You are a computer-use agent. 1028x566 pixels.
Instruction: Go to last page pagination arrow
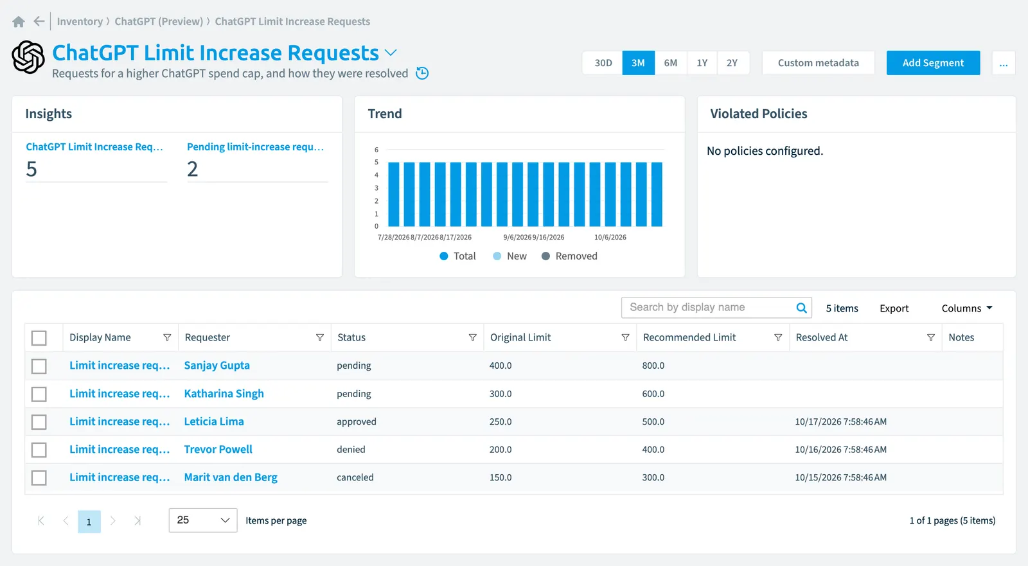pyautogui.click(x=137, y=520)
